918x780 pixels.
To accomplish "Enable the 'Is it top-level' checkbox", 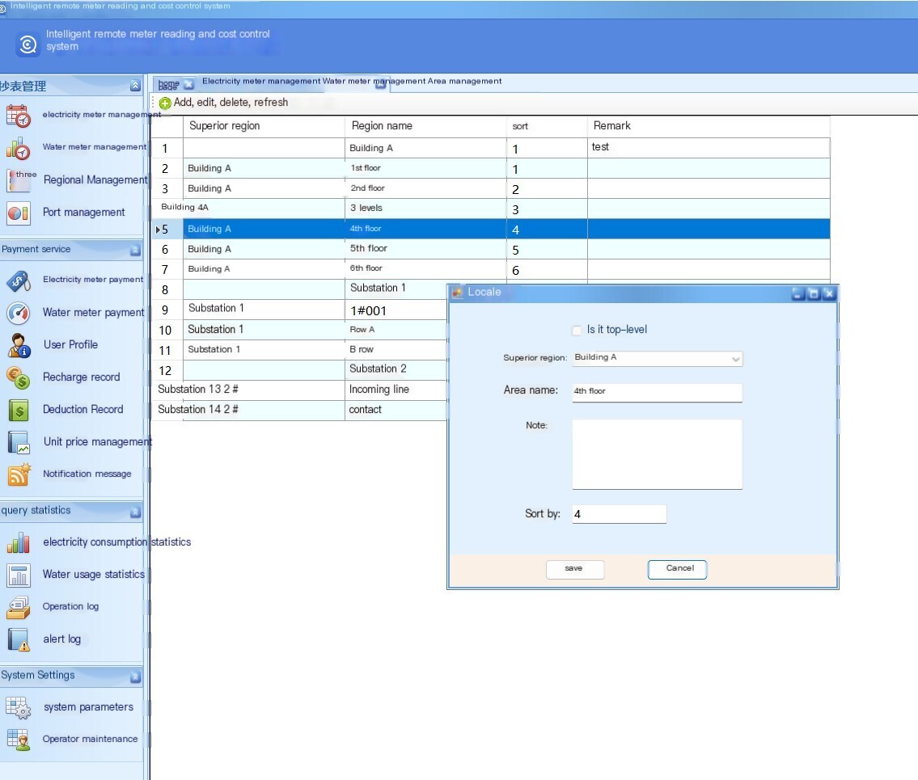I will coord(577,330).
